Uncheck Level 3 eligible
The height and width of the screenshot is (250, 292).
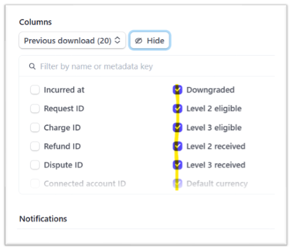coord(177,127)
